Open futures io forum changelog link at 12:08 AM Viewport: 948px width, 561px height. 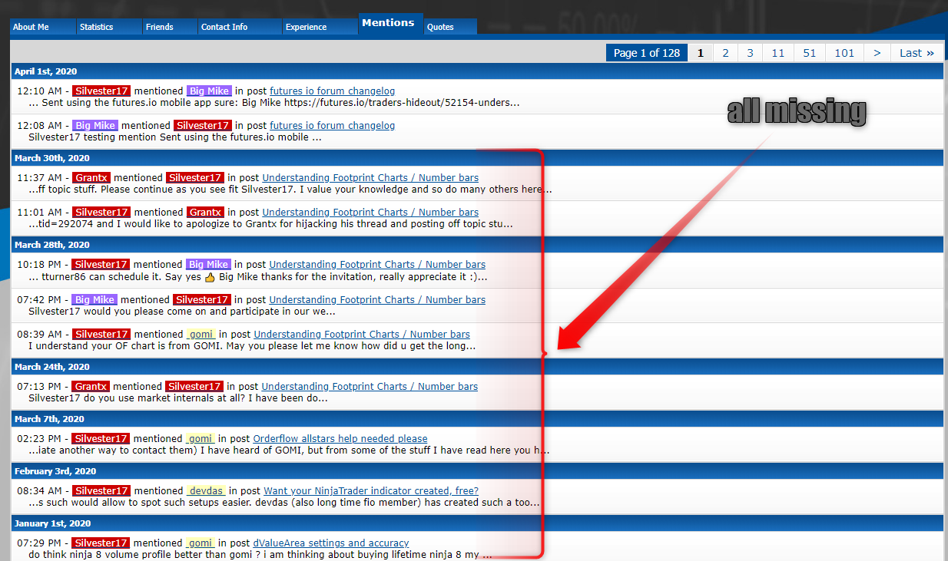pos(333,125)
